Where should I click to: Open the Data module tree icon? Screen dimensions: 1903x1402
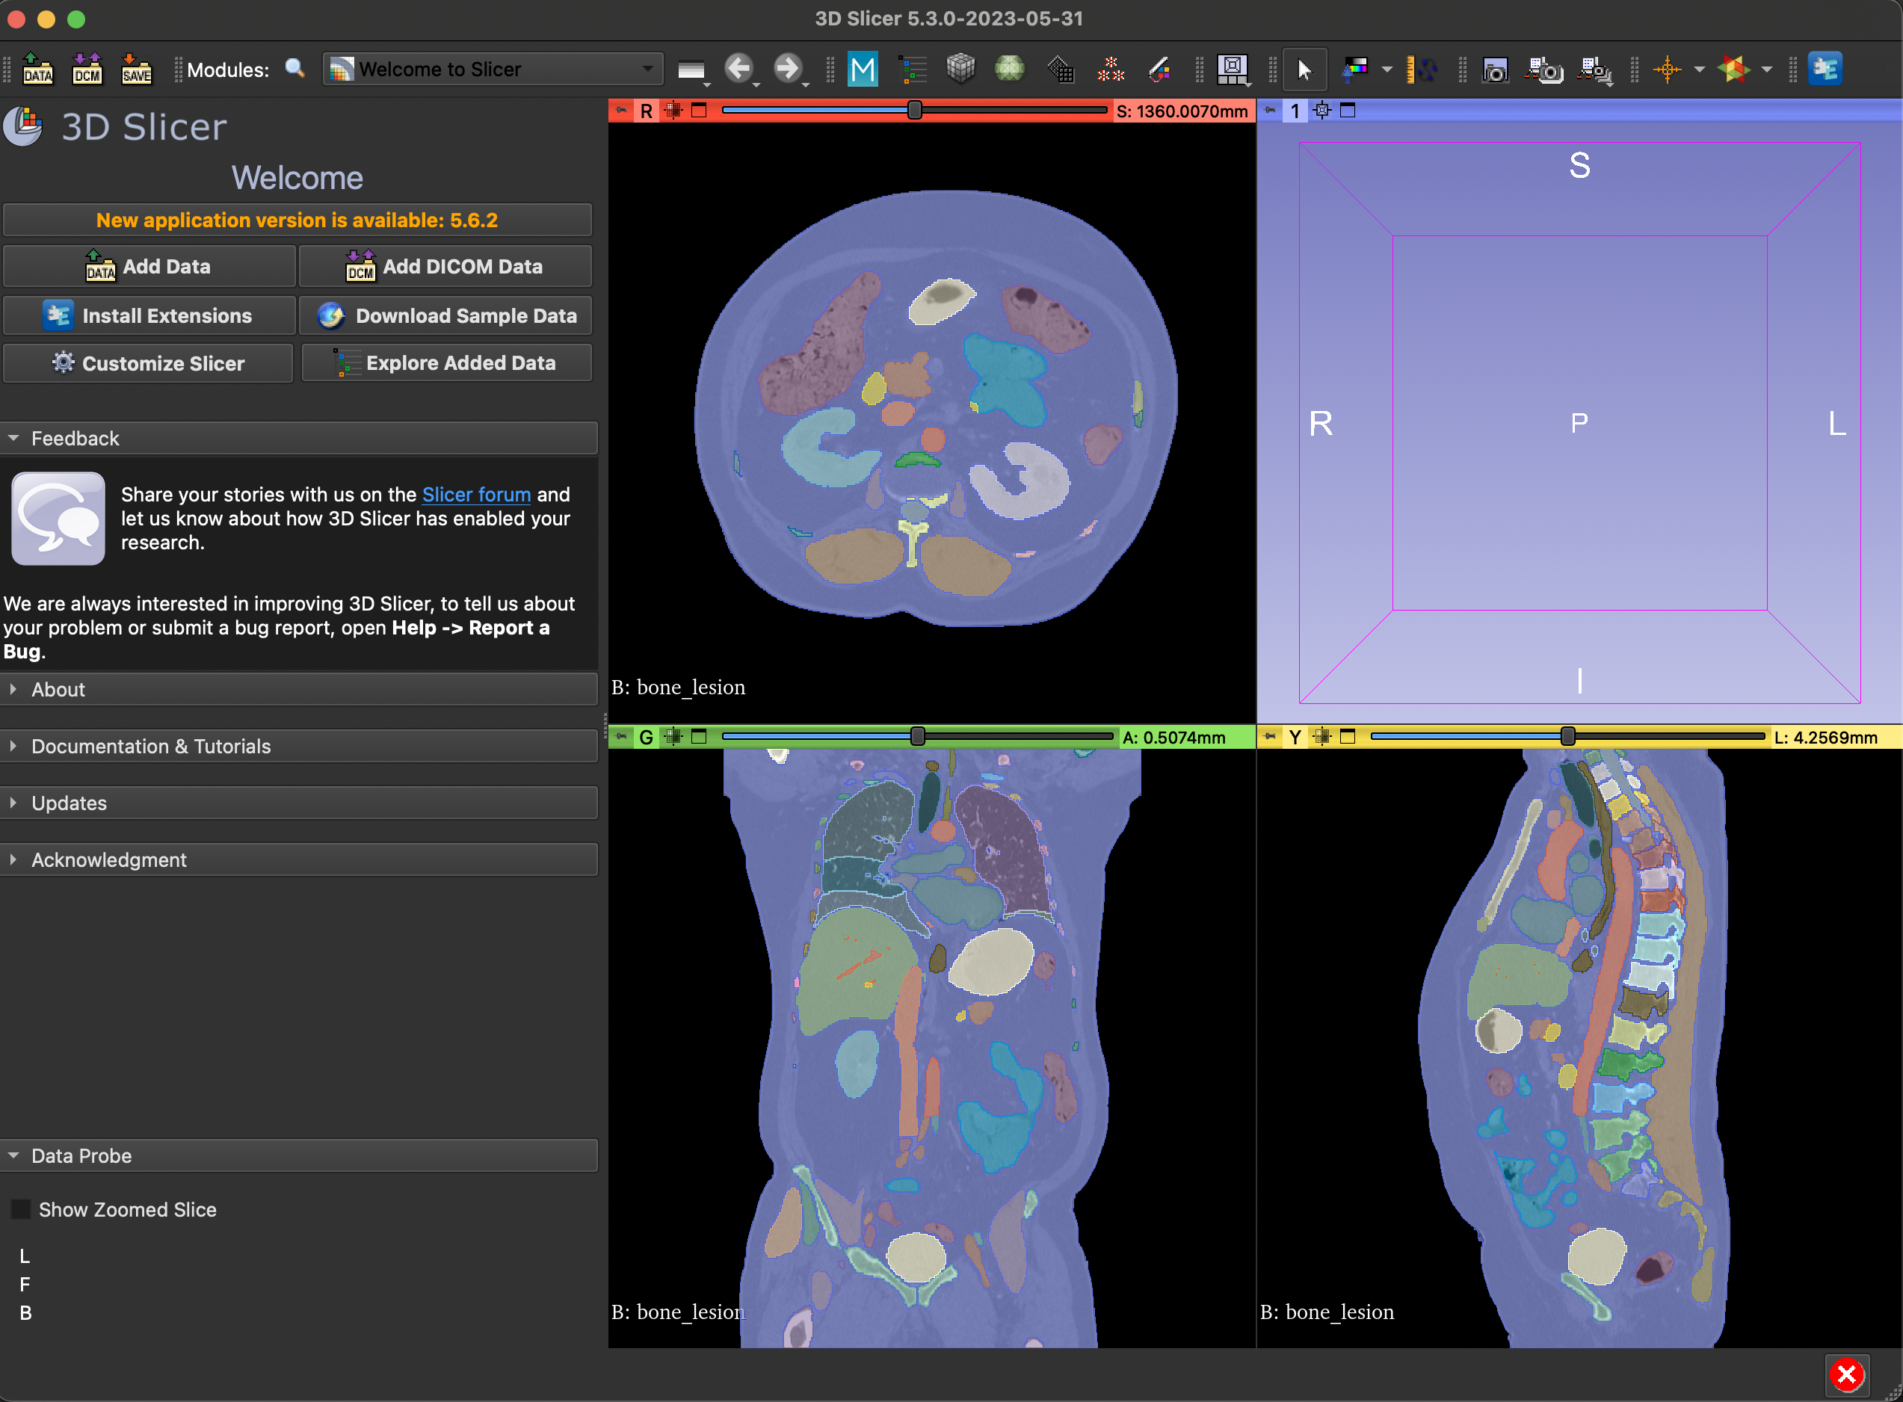[x=913, y=69]
